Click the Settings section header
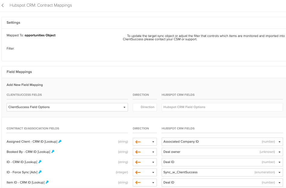The image size is (286, 188). pyautogui.click(x=13, y=23)
